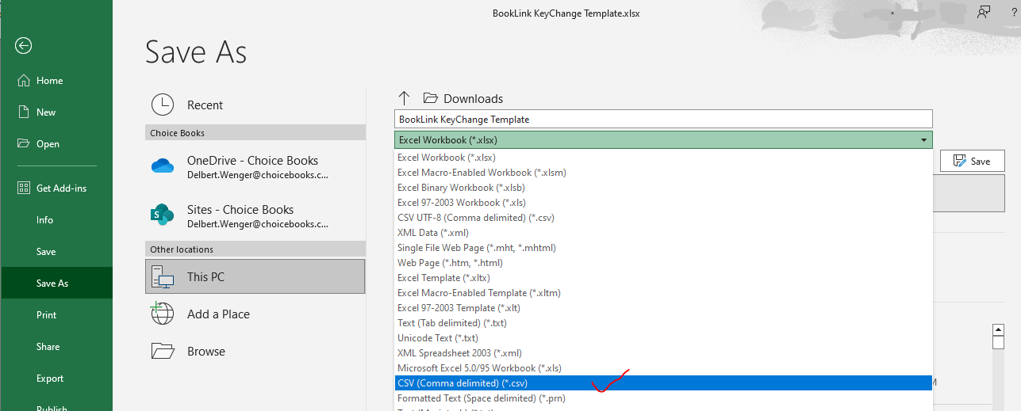Choose Microsoft Excel 5.0/95 Workbook (*.xls)
This screenshot has height=411, width=1021.
tap(663, 368)
